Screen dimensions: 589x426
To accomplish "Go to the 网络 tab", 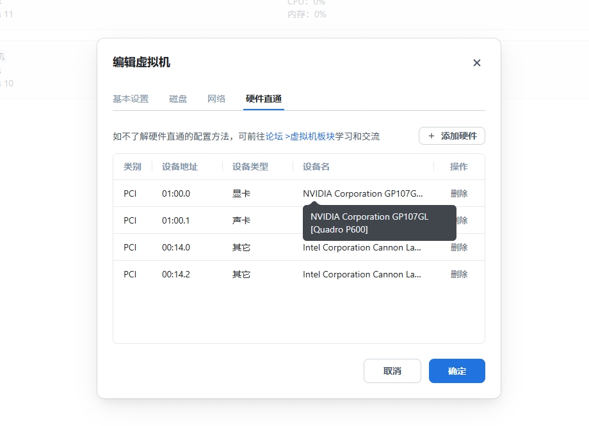I will (216, 99).
